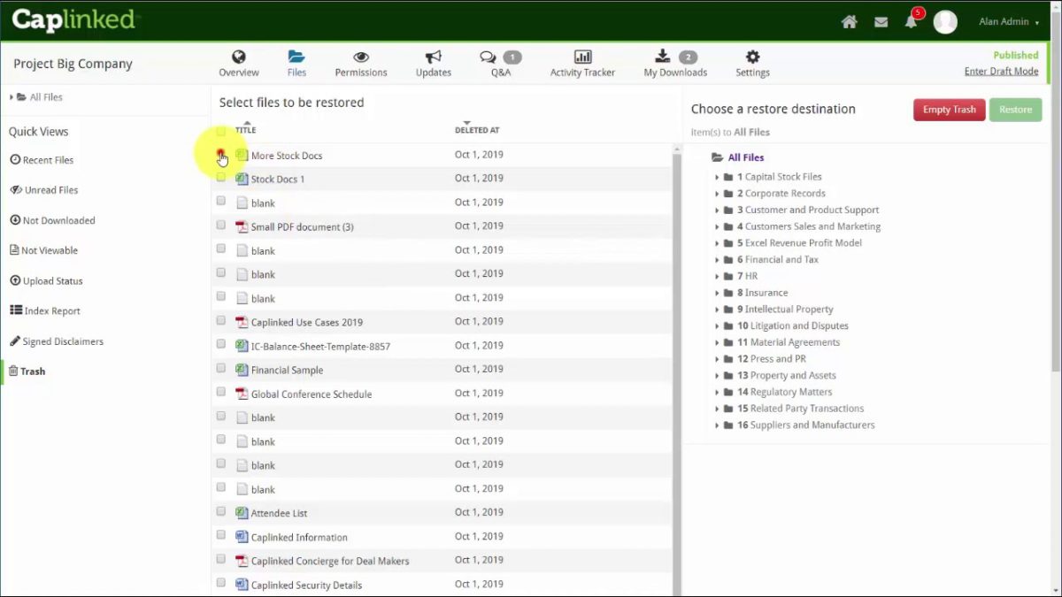Click the home icon in top bar
1062x597 pixels.
(849, 22)
